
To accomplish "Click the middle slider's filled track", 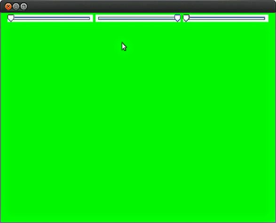I will 137,18.
